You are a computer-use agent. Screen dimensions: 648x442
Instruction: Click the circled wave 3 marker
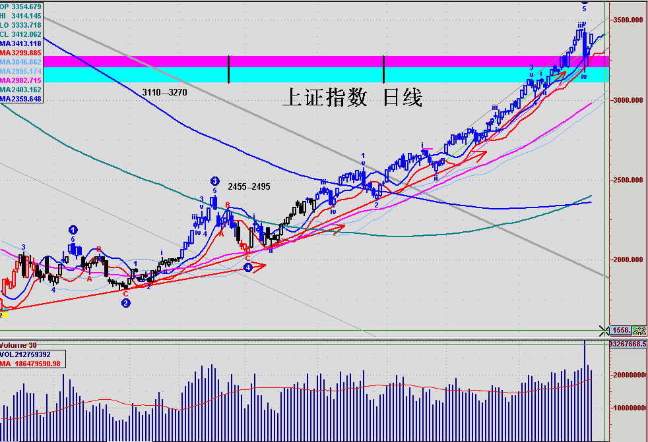click(x=215, y=181)
